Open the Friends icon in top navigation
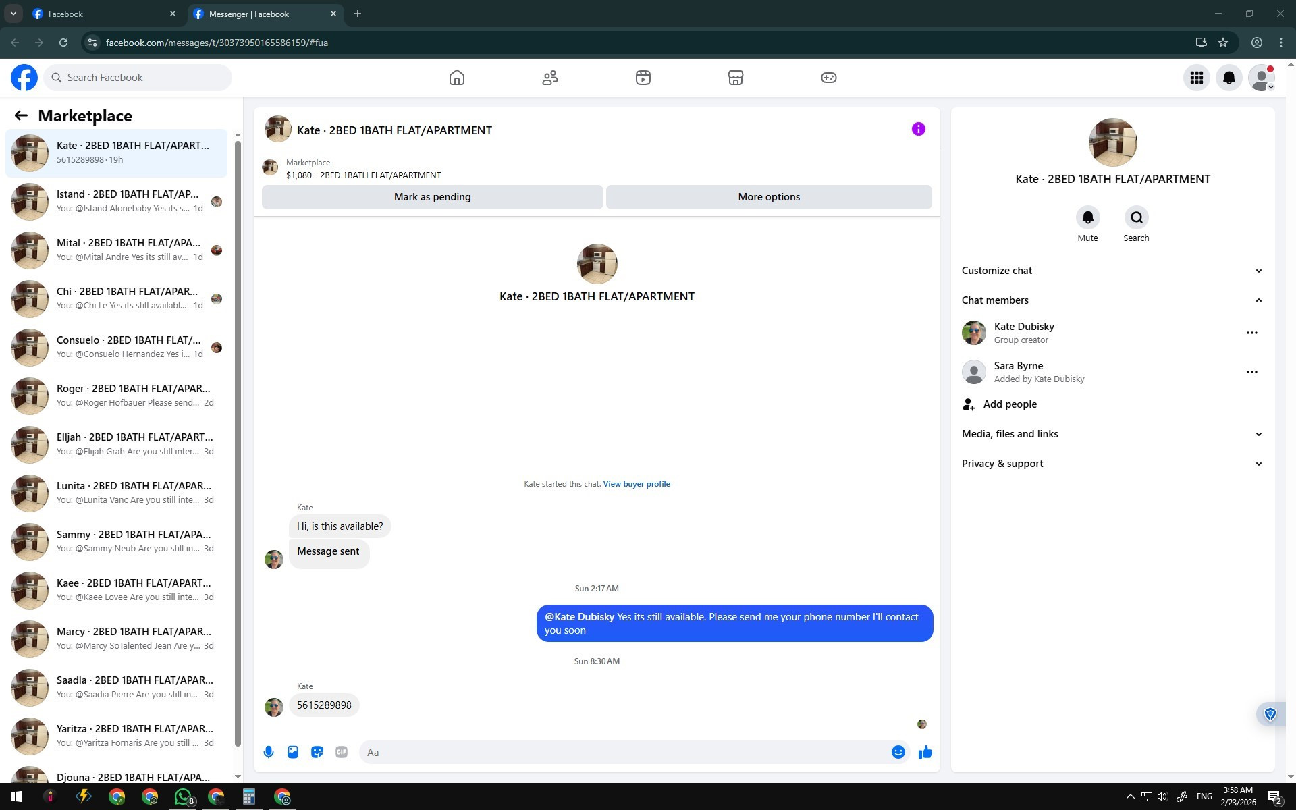Screen dimensions: 1296x810 click(550, 78)
